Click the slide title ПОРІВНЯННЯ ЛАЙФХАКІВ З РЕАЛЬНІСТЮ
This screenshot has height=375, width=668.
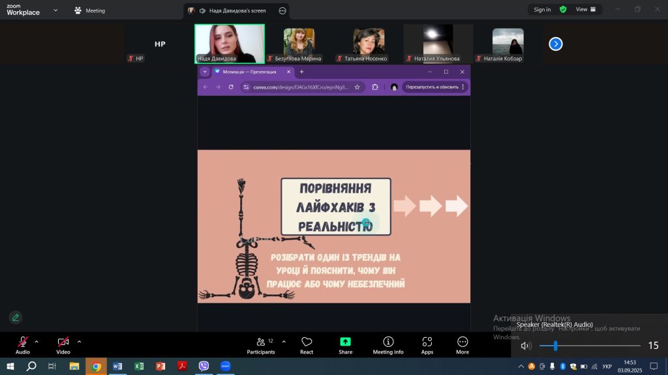336,207
